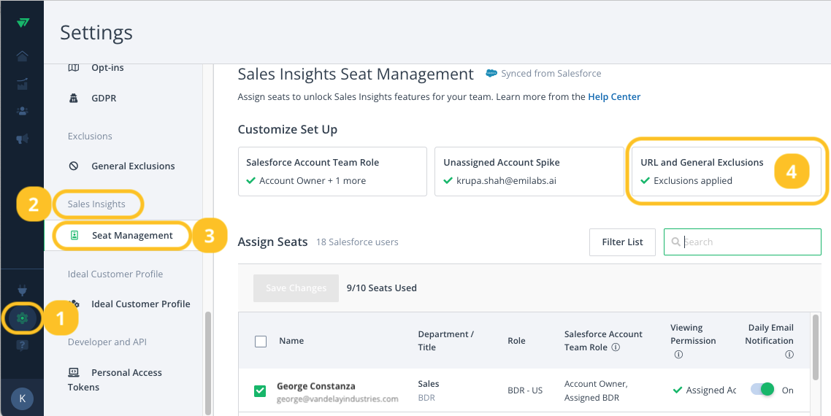Click the Filter List button
This screenshot has width=831, height=416.
pos(622,242)
